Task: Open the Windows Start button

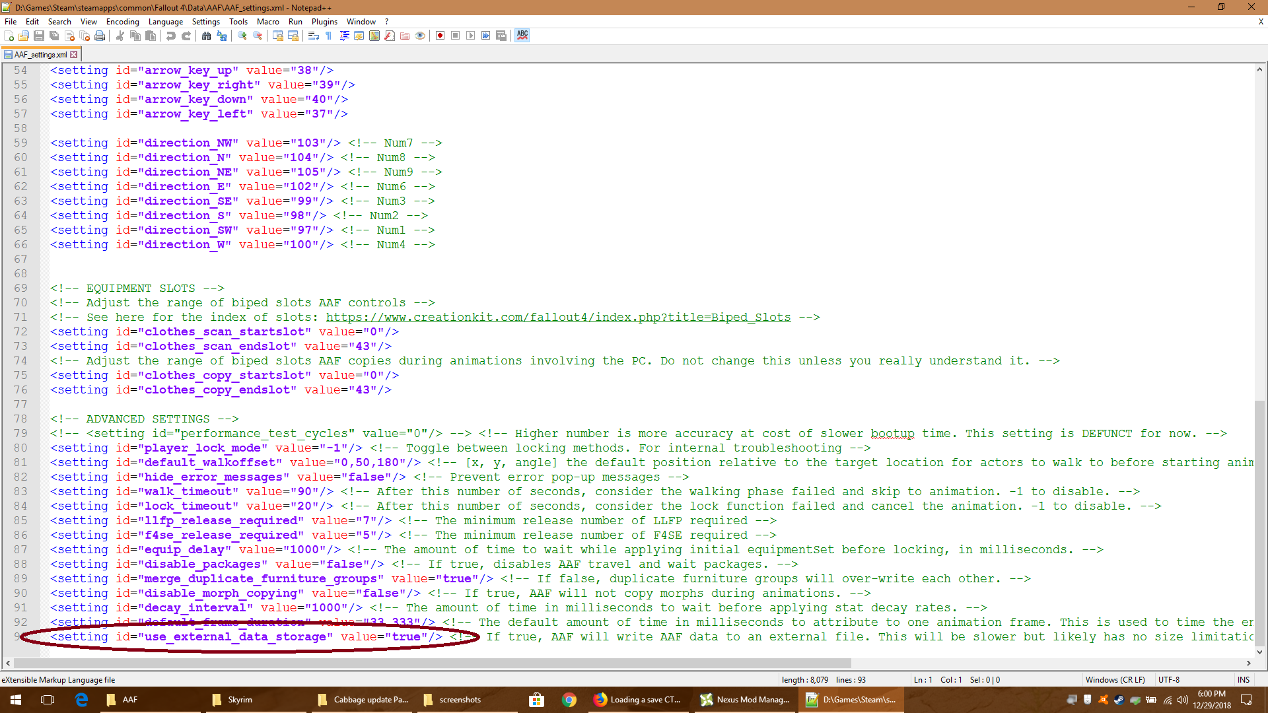Action: (x=16, y=700)
